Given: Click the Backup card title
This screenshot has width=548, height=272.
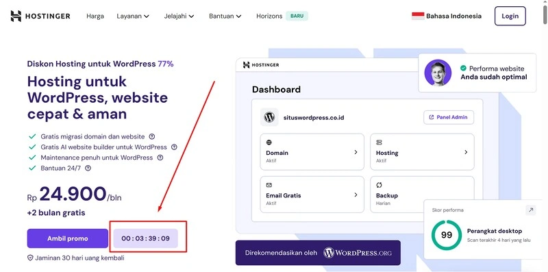Looking at the screenshot, I should pyautogui.click(x=387, y=195).
